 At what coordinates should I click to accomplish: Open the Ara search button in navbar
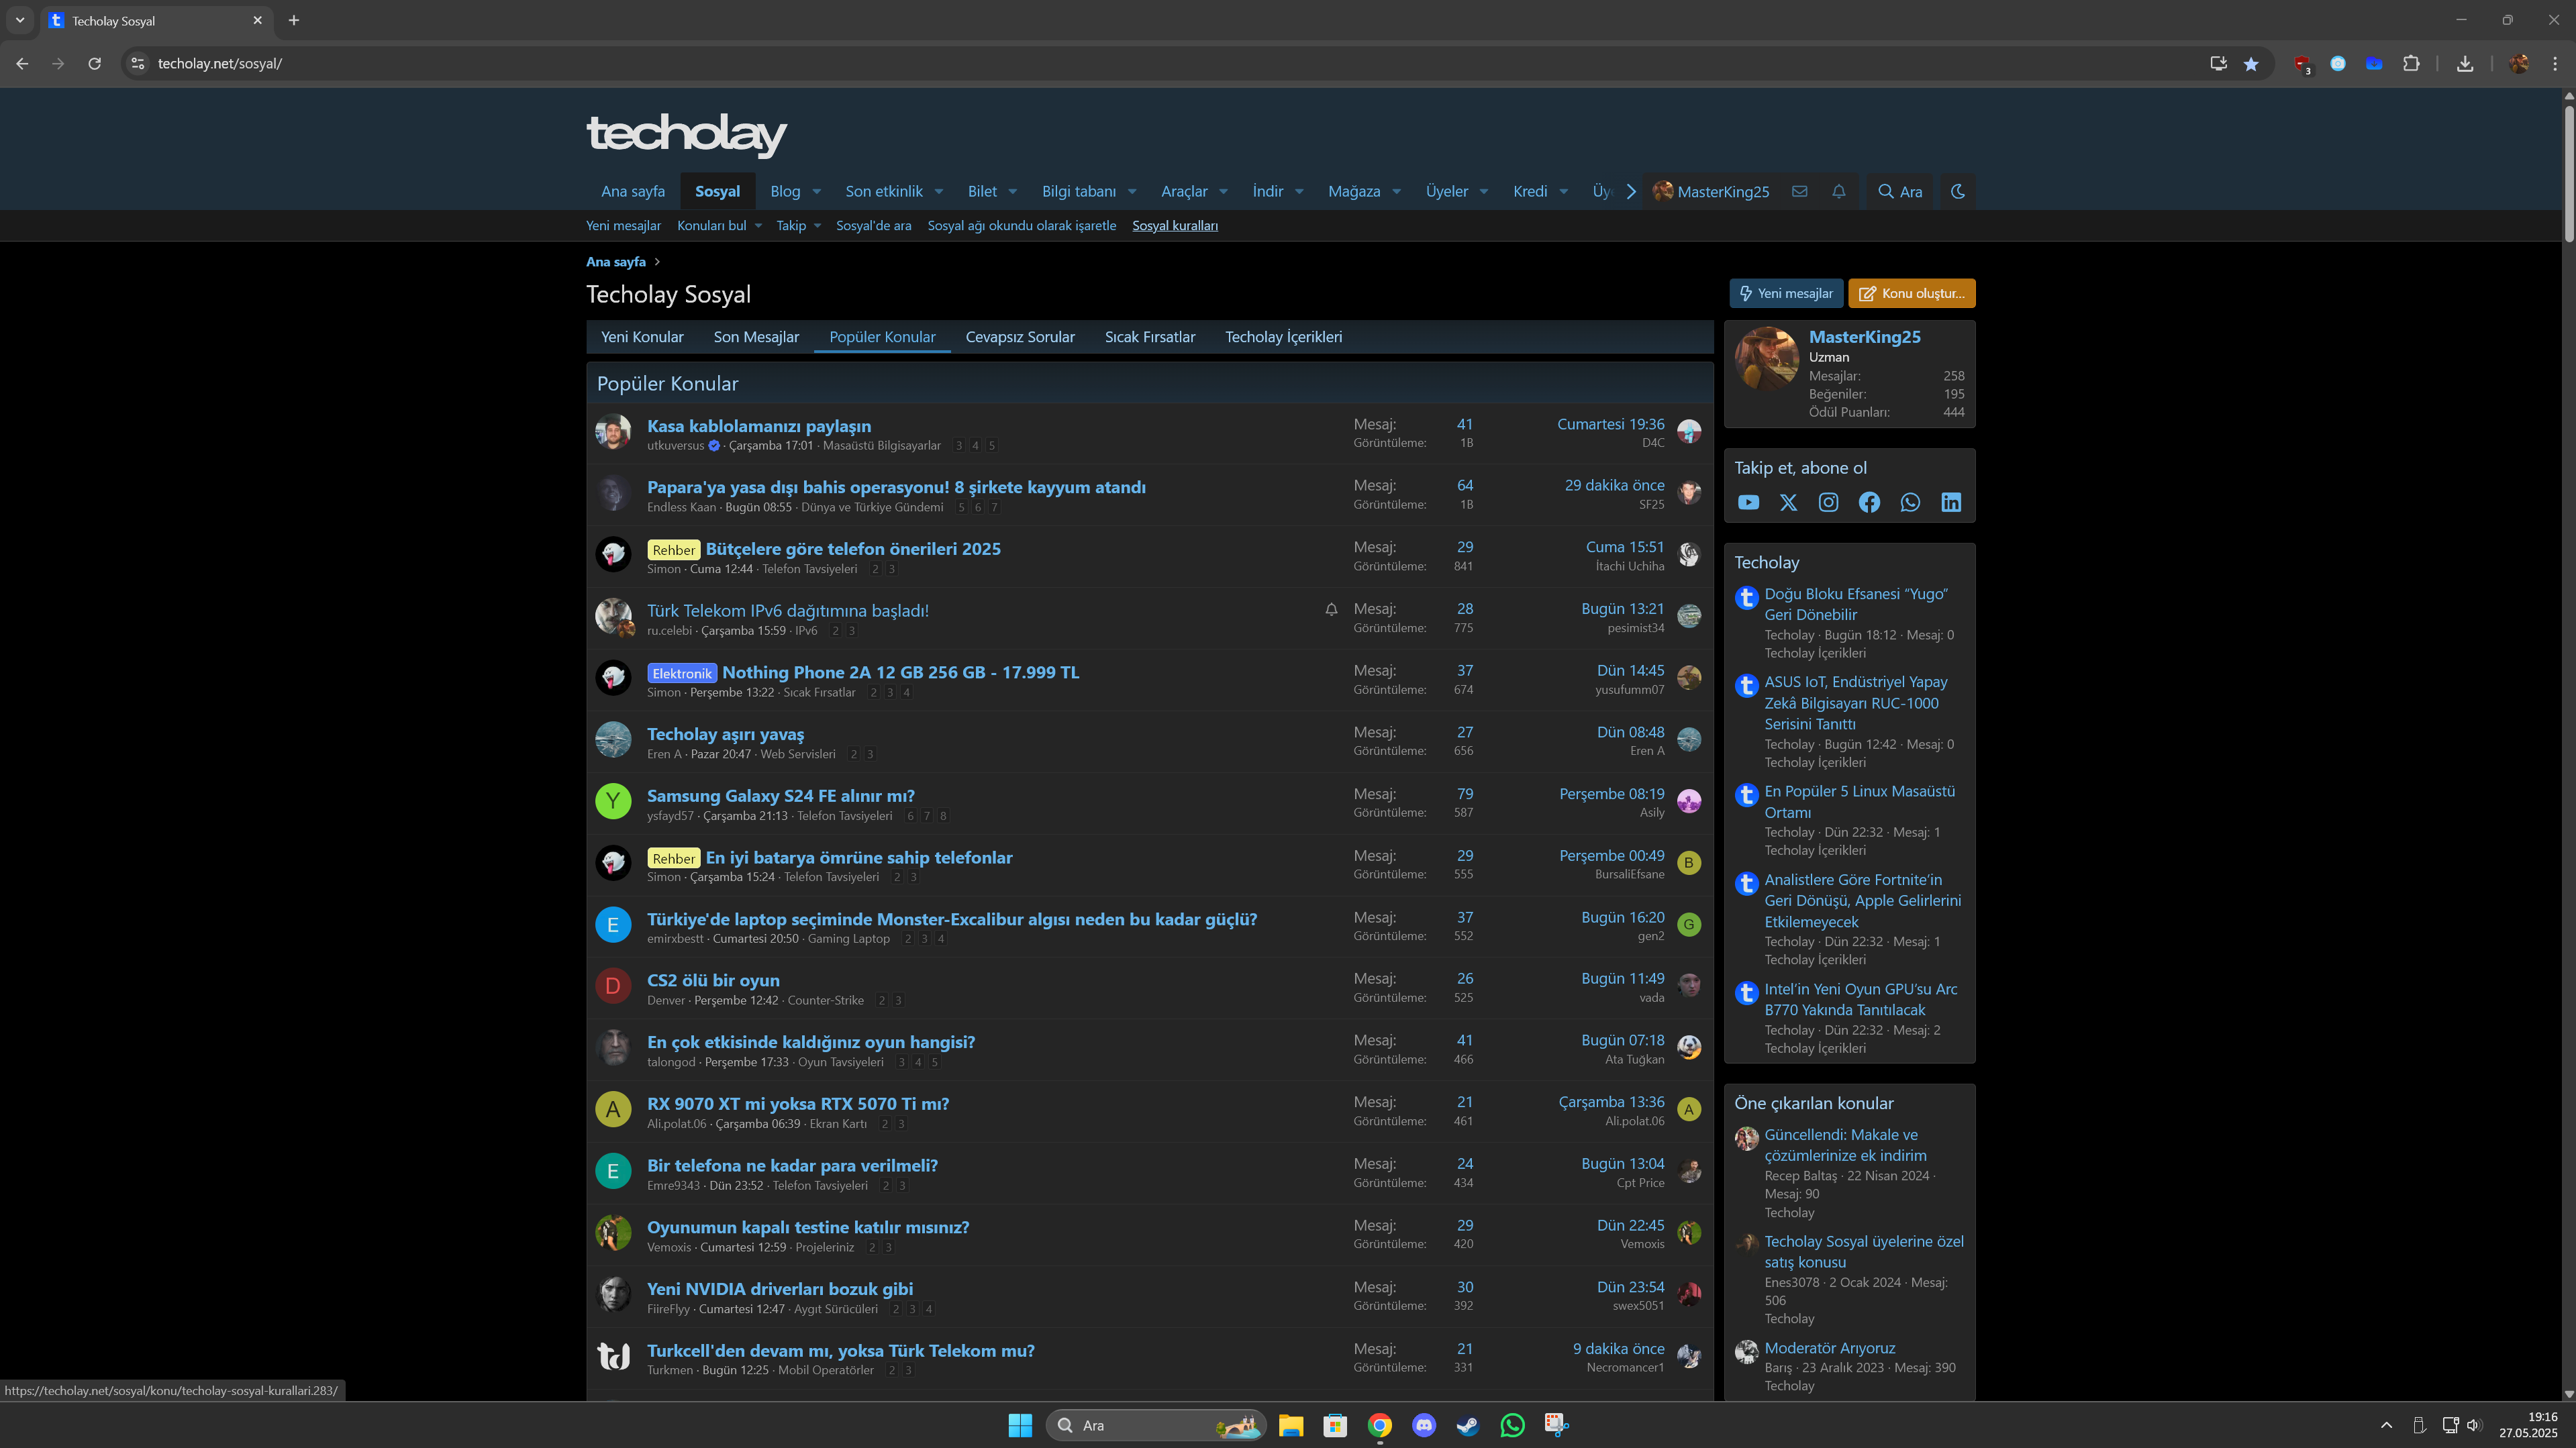1900,191
